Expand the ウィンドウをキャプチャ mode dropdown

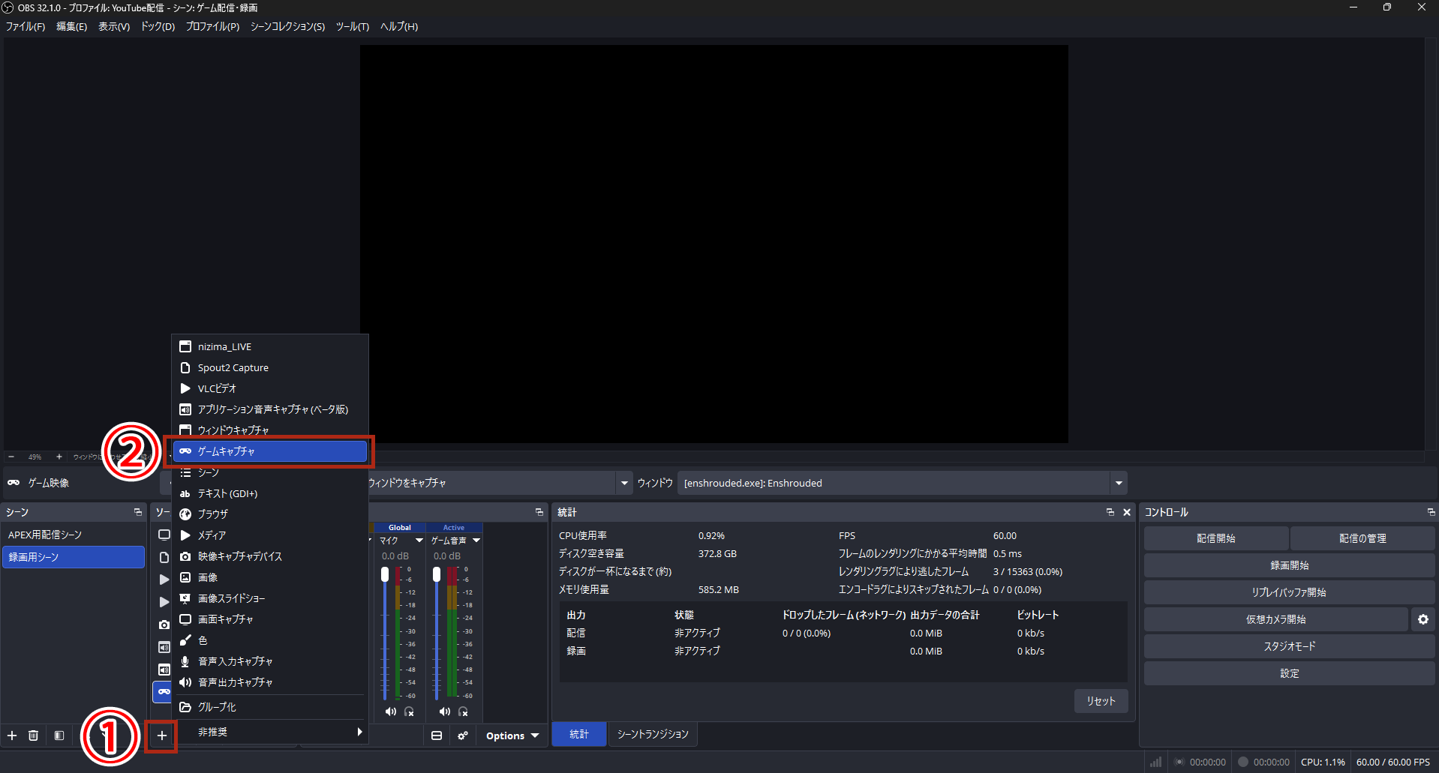pos(624,483)
